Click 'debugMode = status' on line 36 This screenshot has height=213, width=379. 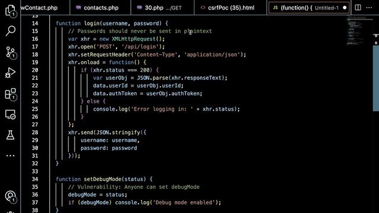(96, 195)
